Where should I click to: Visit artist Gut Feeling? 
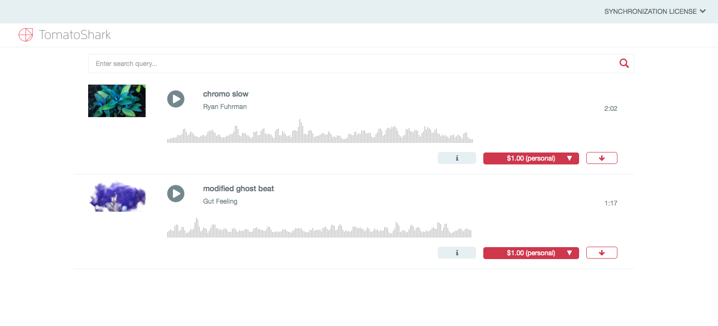tap(220, 201)
